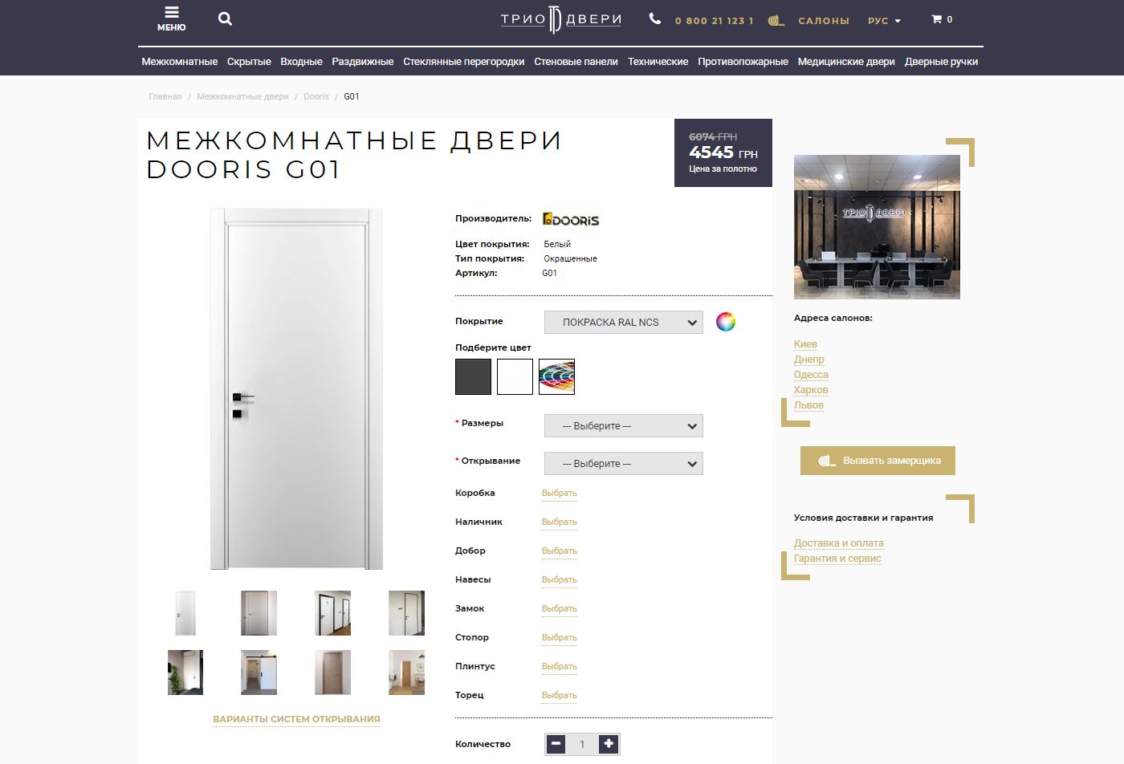The height and width of the screenshot is (764, 1124).
Task: Open the Размеры dropdown
Action: coord(623,426)
